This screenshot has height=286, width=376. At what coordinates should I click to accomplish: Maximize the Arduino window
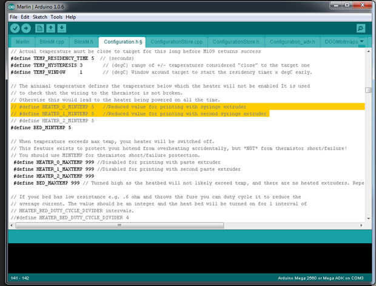(347, 5)
